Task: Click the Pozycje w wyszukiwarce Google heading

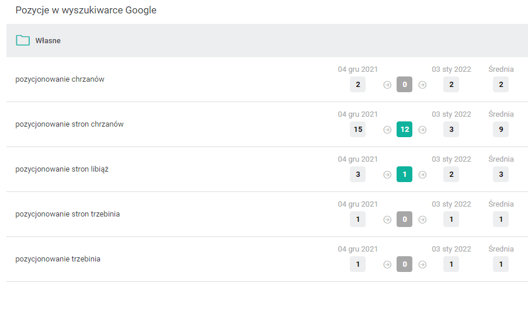Action: tap(86, 11)
